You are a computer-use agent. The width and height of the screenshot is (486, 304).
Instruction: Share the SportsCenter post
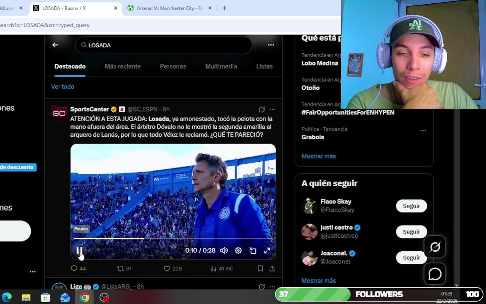272,269
